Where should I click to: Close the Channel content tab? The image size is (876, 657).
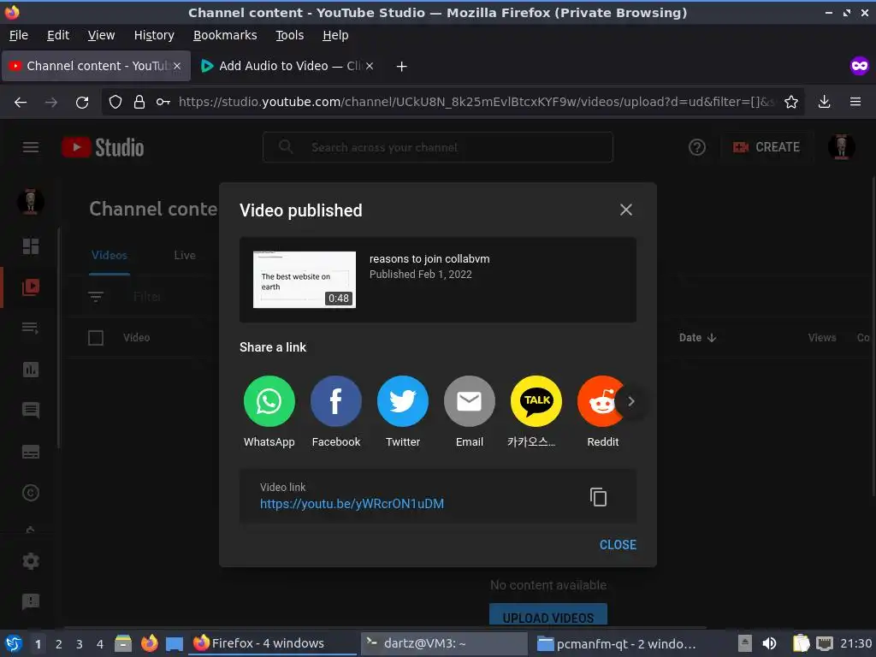tap(176, 66)
